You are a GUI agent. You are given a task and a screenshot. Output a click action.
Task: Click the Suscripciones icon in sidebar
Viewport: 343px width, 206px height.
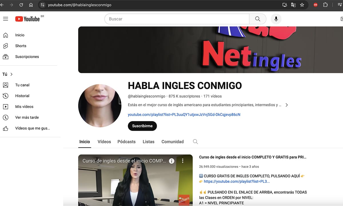click(x=5, y=57)
